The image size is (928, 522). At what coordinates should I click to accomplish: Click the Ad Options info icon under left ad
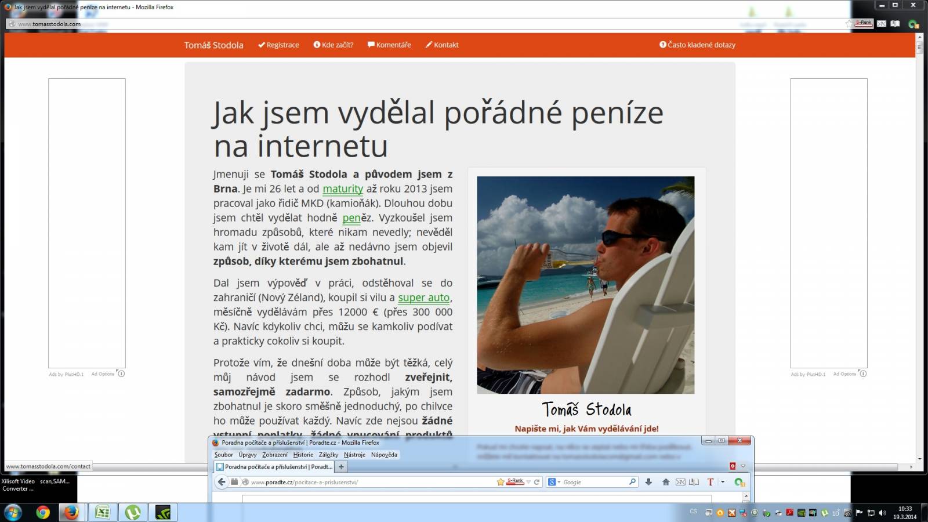(x=121, y=374)
